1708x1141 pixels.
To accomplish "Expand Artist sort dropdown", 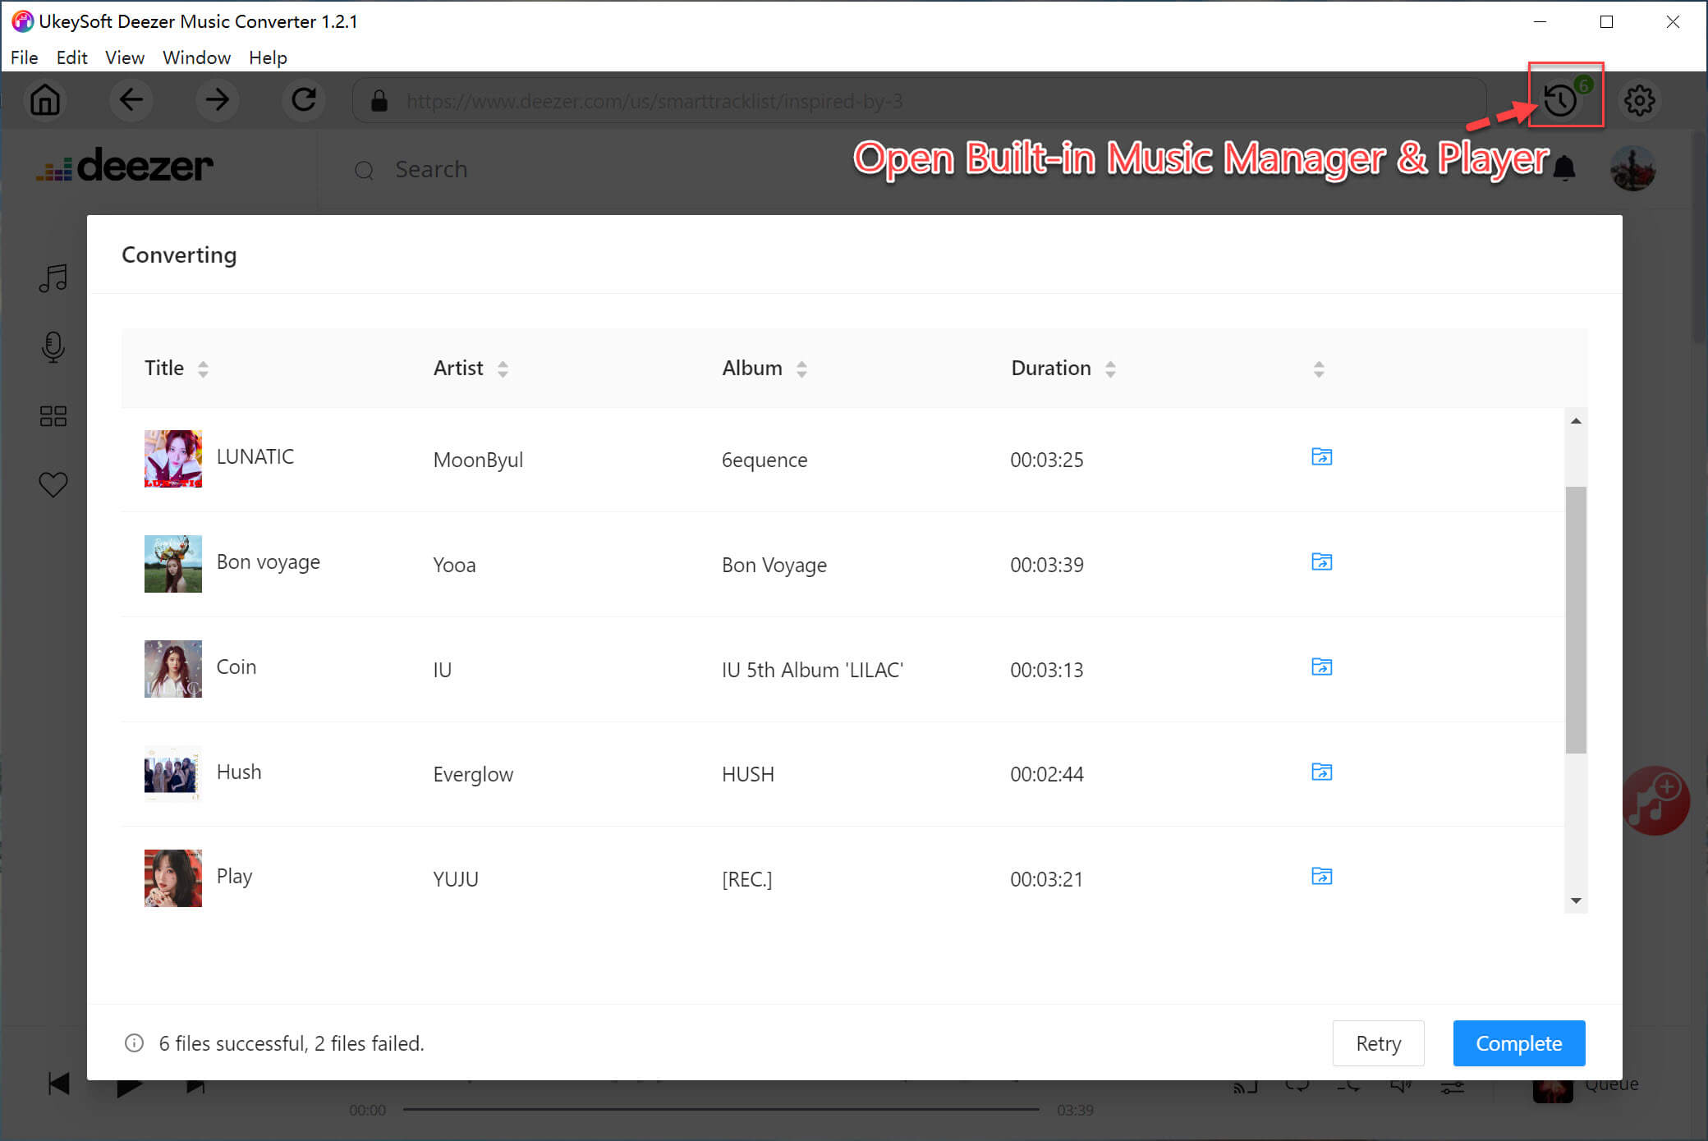I will click(x=503, y=368).
